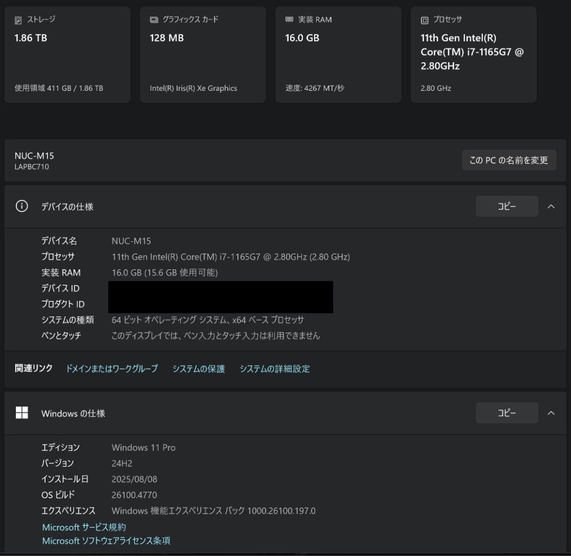Click the installed RAM chip icon

pos(289,20)
